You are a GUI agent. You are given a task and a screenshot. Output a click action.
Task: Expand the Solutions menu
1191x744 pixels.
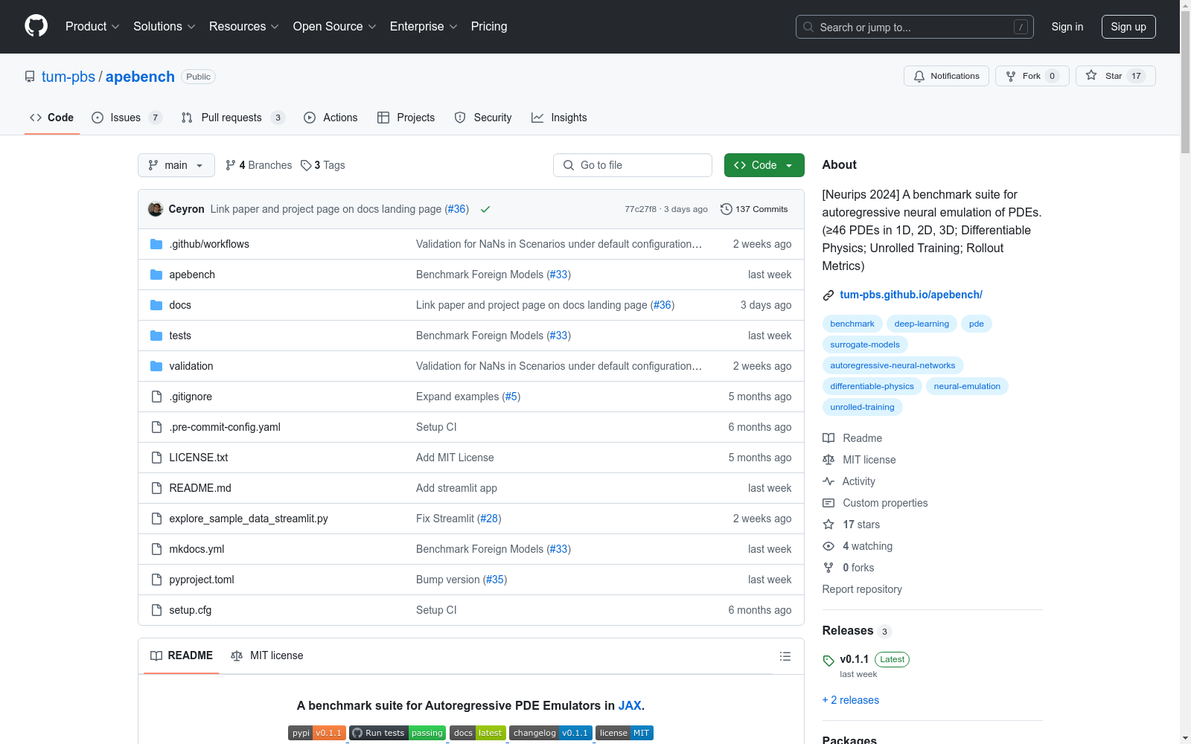pyautogui.click(x=165, y=27)
